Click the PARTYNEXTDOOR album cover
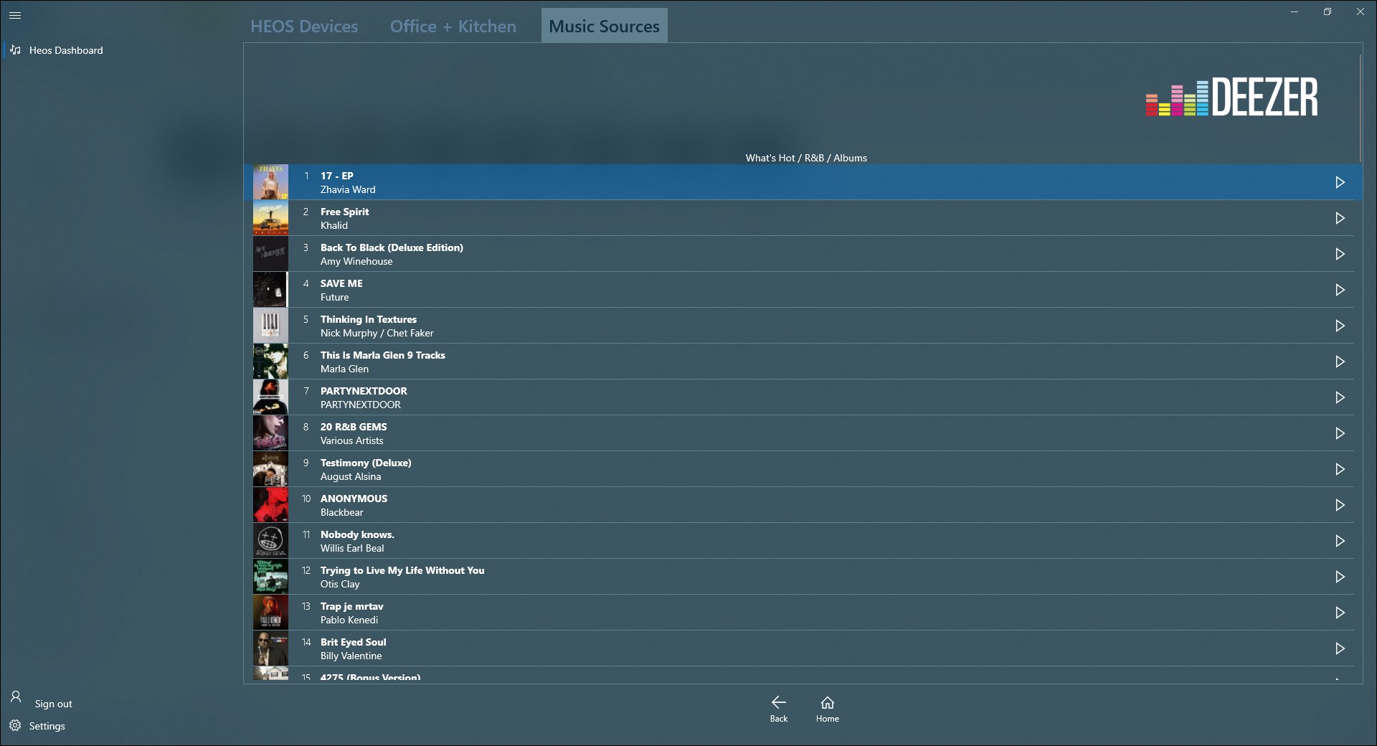The height and width of the screenshot is (746, 1377). coord(270,397)
